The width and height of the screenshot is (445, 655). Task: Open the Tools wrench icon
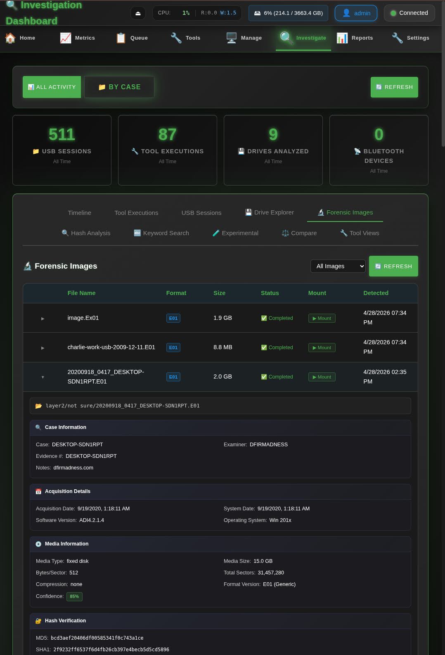(176, 38)
